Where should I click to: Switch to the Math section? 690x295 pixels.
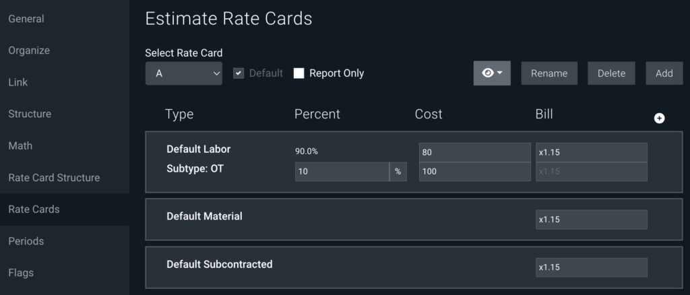20,145
